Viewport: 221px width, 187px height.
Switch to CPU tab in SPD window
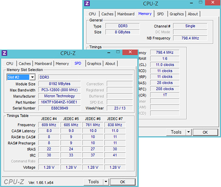(x=10, y=64)
